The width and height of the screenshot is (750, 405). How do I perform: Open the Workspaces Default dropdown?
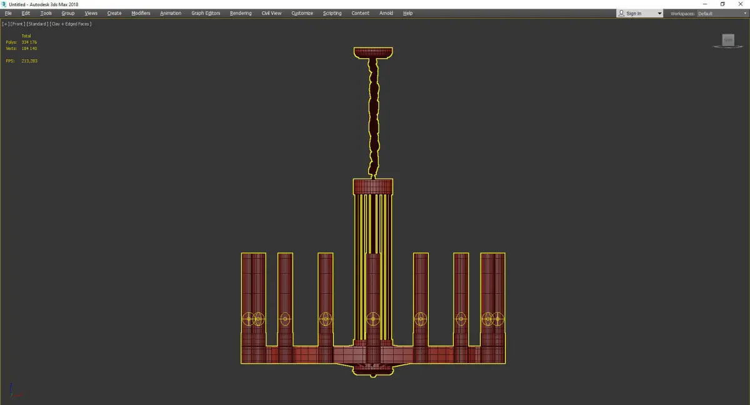pos(722,13)
